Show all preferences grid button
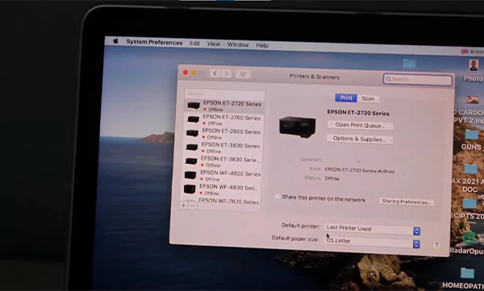Image resolution: width=484 pixels, height=291 pixels. pos(243,74)
